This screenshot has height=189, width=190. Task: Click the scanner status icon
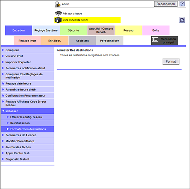58,13
